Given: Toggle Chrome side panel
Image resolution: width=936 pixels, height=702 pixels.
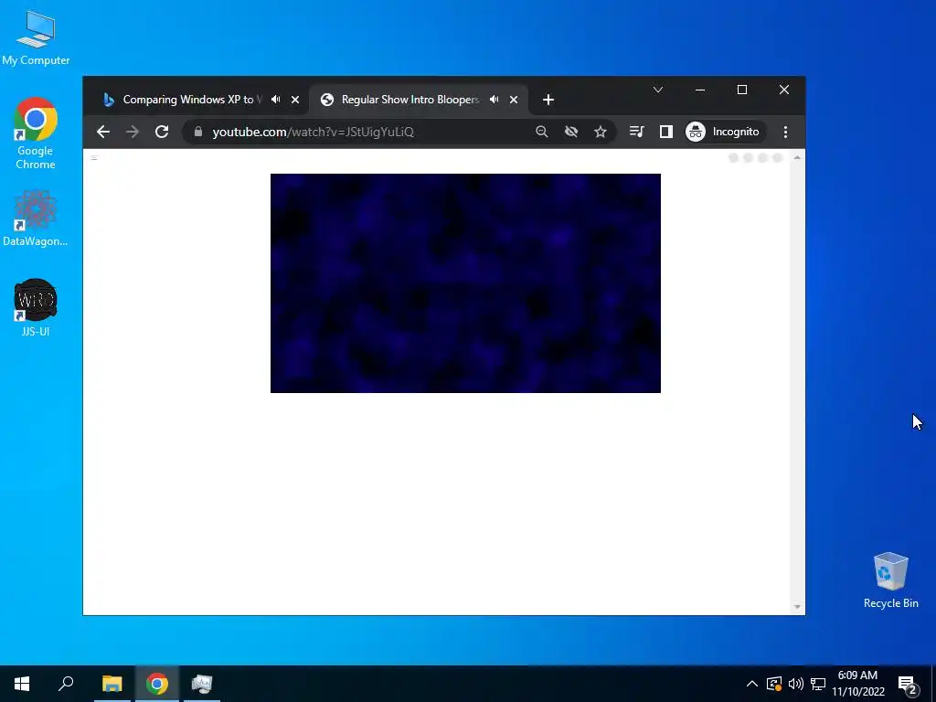Looking at the screenshot, I should tap(666, 132).
